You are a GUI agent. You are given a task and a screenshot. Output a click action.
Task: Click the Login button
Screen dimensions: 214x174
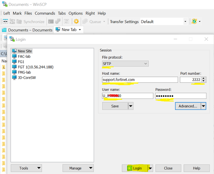pyautogui.click(x=135, y=168)
